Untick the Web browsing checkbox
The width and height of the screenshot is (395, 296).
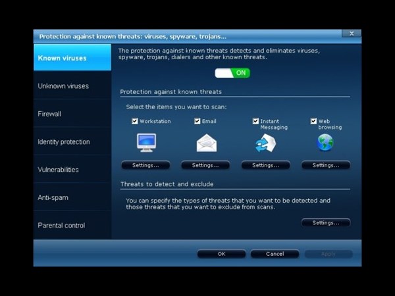coord(314,121)
